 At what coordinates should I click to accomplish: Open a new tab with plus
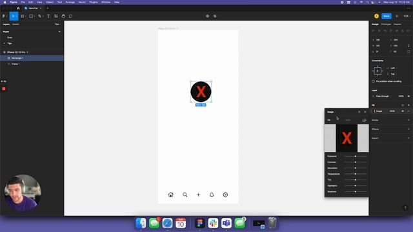tap(47, 8)
